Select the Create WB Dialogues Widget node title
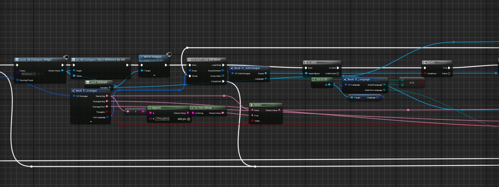The image size is (499, 187). tap(35, 59)
